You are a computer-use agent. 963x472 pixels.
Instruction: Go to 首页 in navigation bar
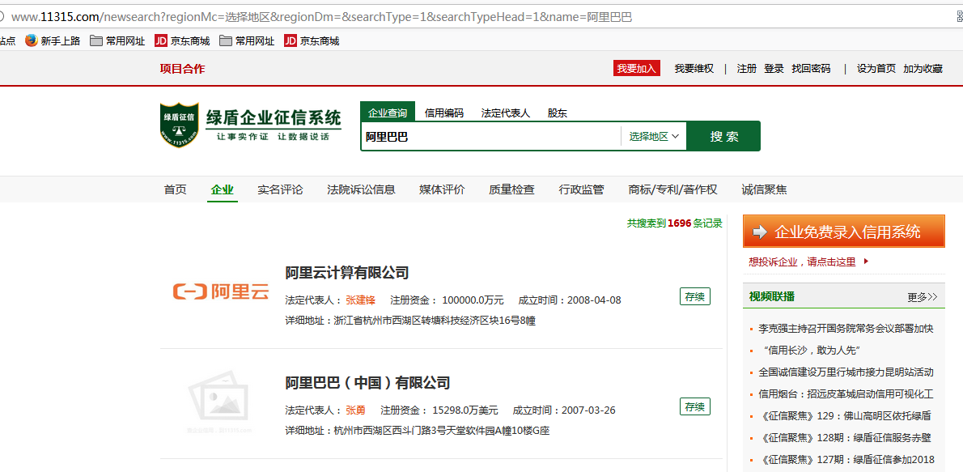tap(175, 190)
